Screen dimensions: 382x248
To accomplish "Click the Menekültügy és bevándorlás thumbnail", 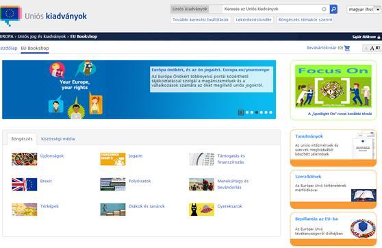I will pyautogui.click(x=201, y=184).
